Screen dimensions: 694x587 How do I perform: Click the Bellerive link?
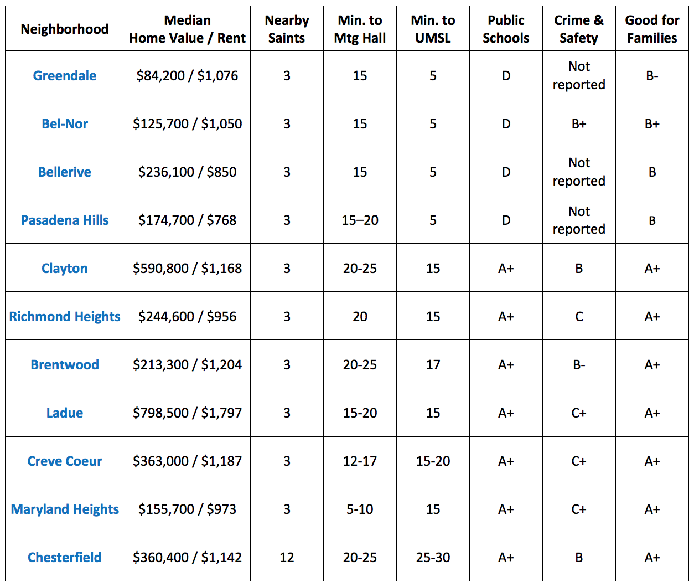[65, 172]
